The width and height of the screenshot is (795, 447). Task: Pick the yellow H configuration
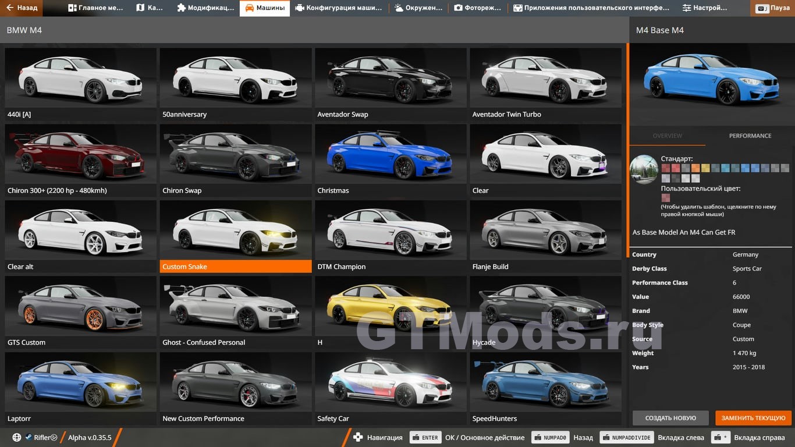click(x=391, y=312)
